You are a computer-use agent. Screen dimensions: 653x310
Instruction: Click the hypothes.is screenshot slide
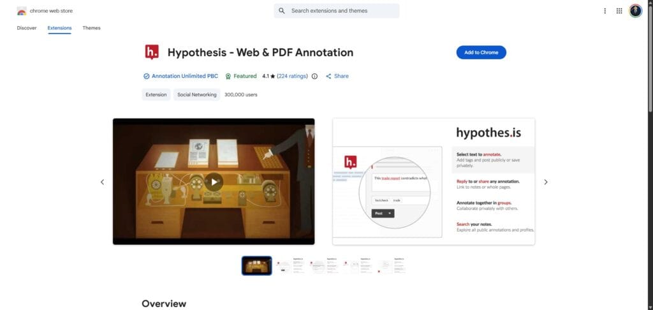(x=434, y=182)
